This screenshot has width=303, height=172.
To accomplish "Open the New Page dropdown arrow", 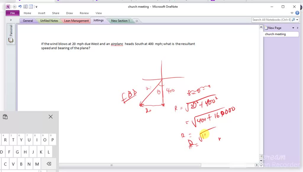I will click(293, 27).
